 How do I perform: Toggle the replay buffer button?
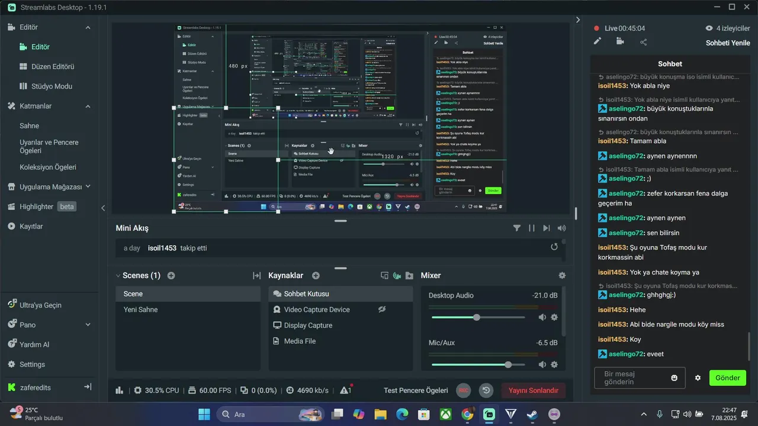[486, 390]
